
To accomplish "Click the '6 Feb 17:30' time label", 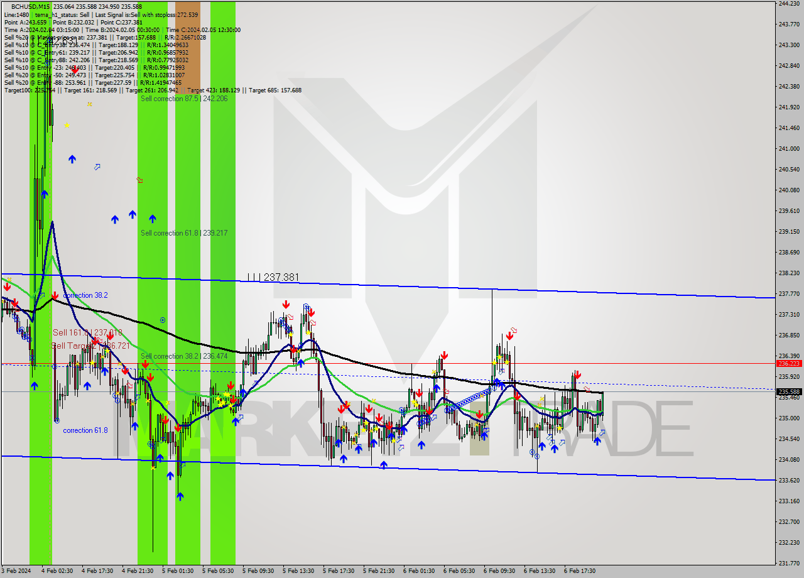I will point(580,571).
